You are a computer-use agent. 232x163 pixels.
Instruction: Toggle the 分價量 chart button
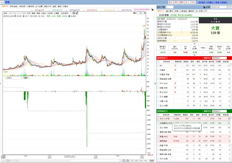56,13
